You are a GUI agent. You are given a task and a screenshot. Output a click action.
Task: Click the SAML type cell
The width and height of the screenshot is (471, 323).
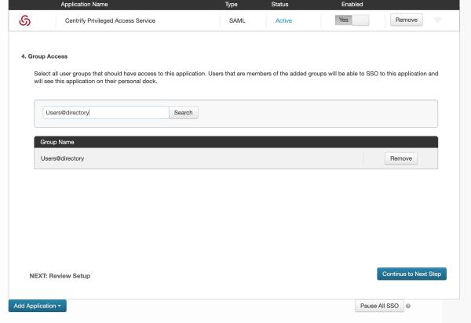[237, 20]
